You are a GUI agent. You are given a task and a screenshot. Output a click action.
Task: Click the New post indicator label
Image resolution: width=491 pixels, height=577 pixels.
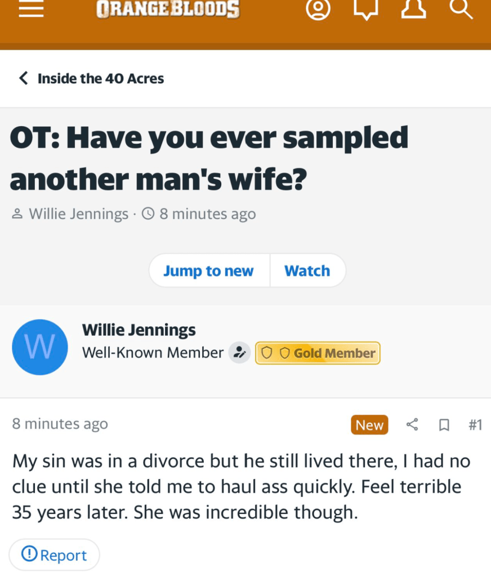tap(369, 425)
